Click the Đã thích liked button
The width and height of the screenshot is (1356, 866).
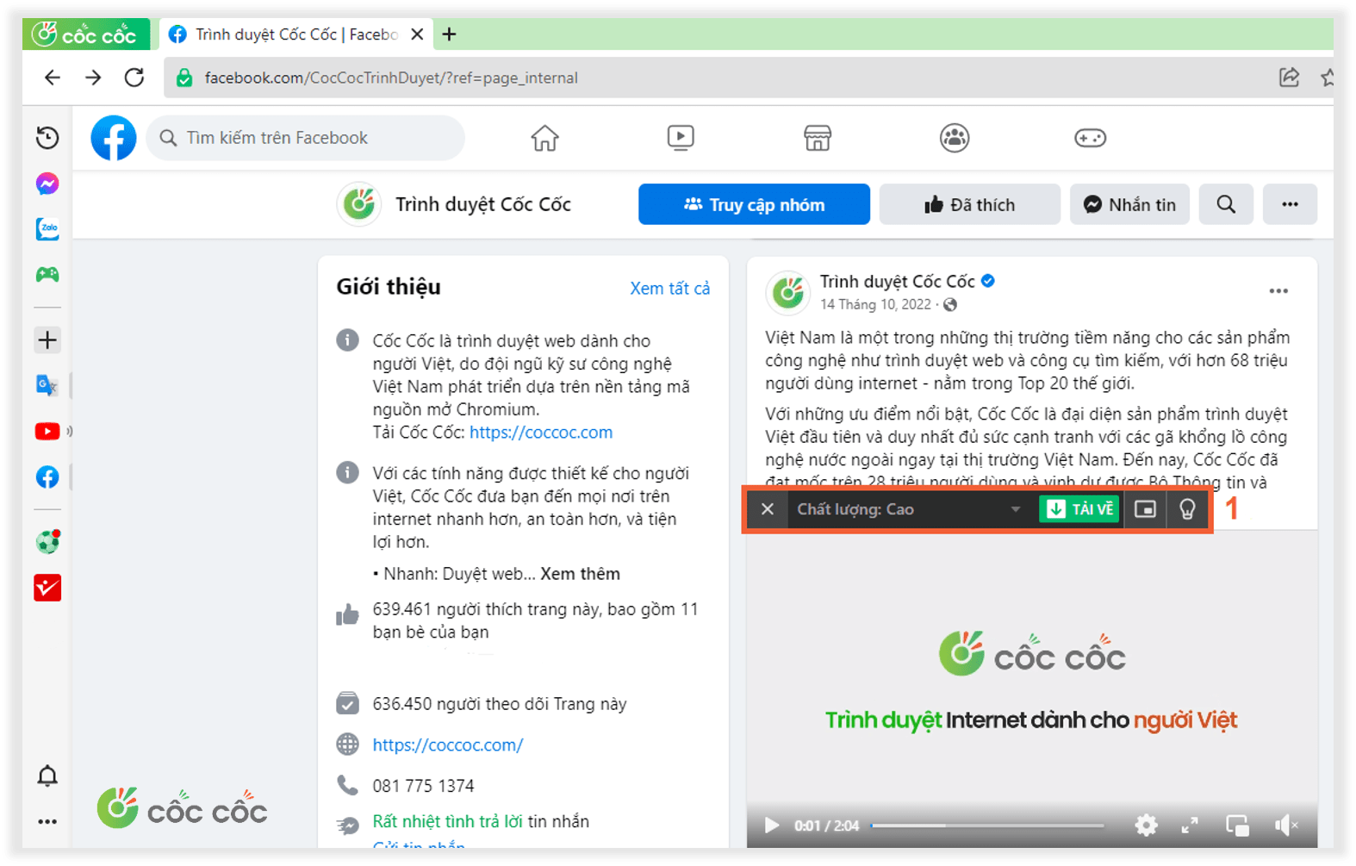(970, 204)
